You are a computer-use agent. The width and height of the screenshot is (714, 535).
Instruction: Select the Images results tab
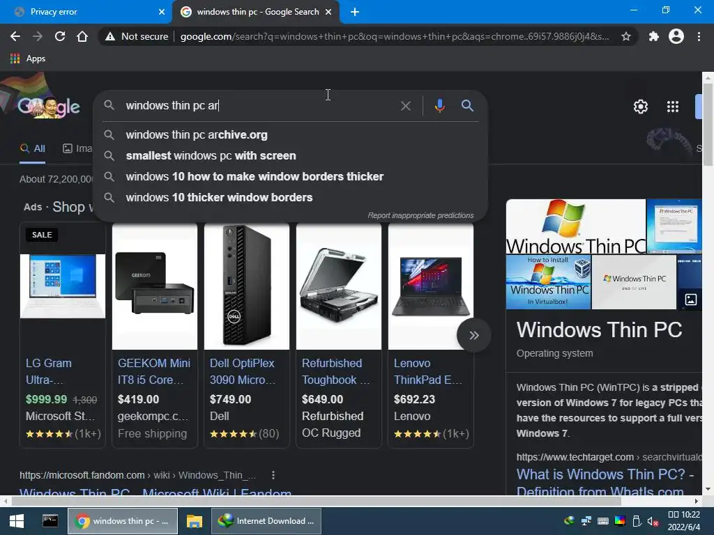77,148
